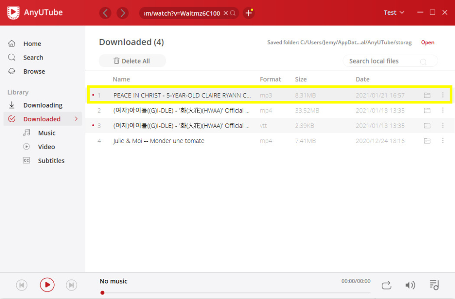Viewport: 455px width, 299px height.
Task: Sort by the Size column header
Action: (x=301, y=79)
